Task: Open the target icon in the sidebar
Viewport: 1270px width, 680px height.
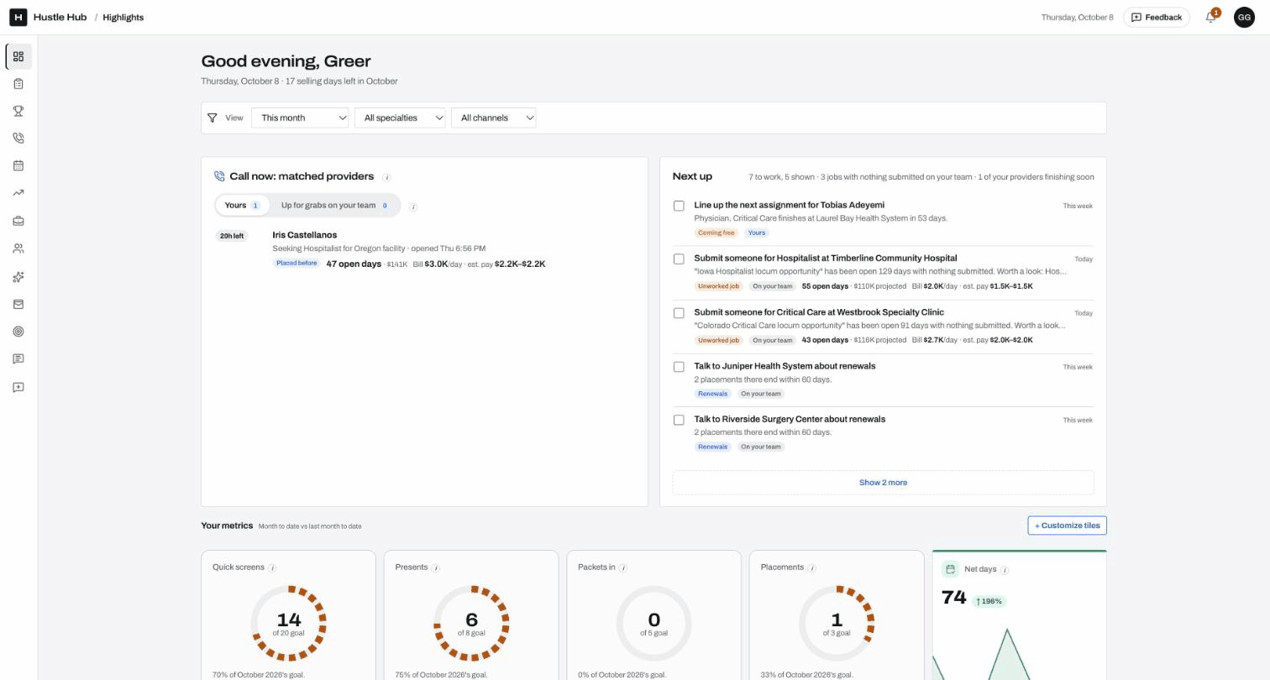Action: tap(18, 332)
